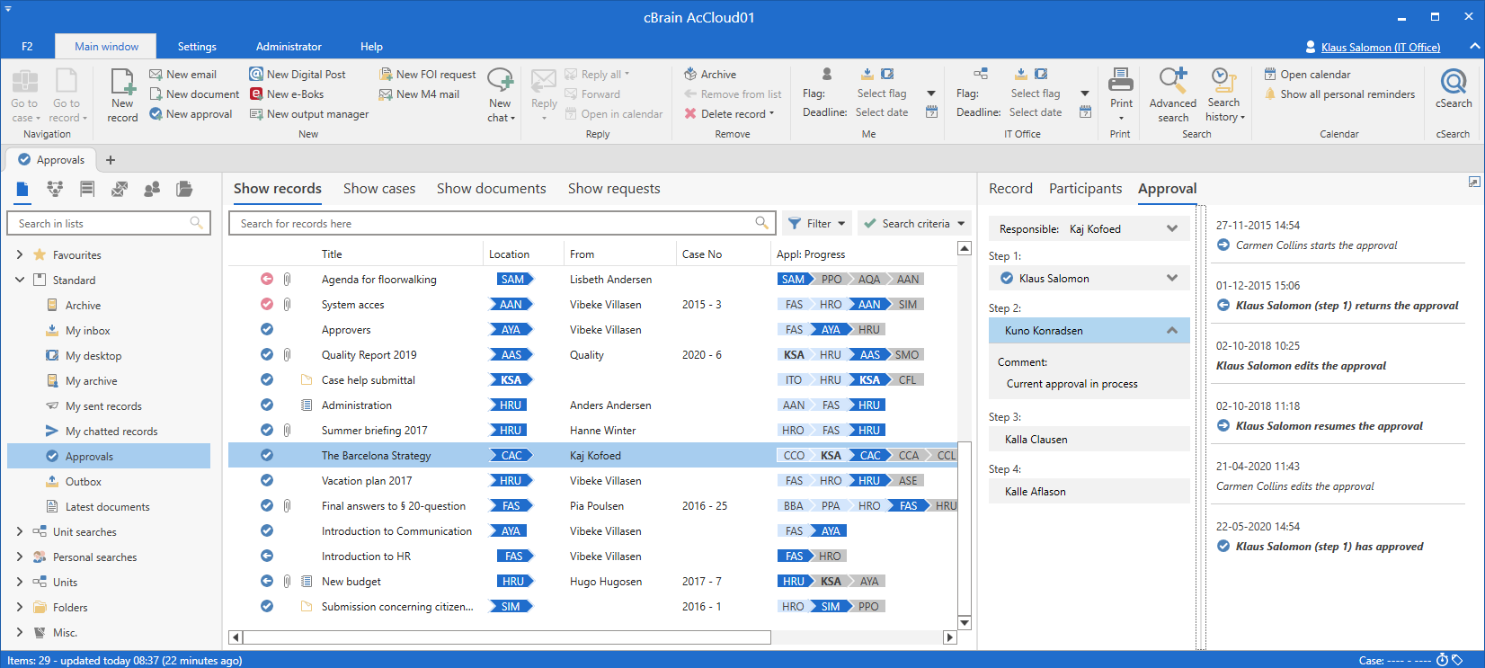1485x668 pixels.
Task: Click the checkmark icon beside Klaus Salomon step
Action: 1007,279
